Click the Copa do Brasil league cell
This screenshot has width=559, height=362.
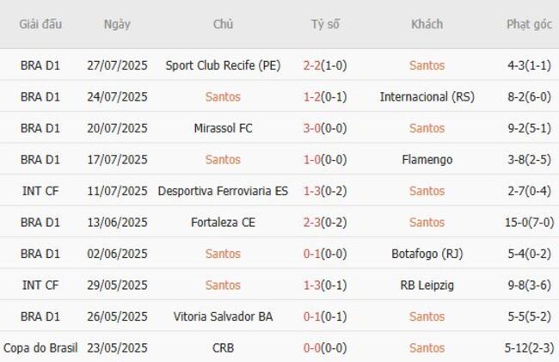40,348
